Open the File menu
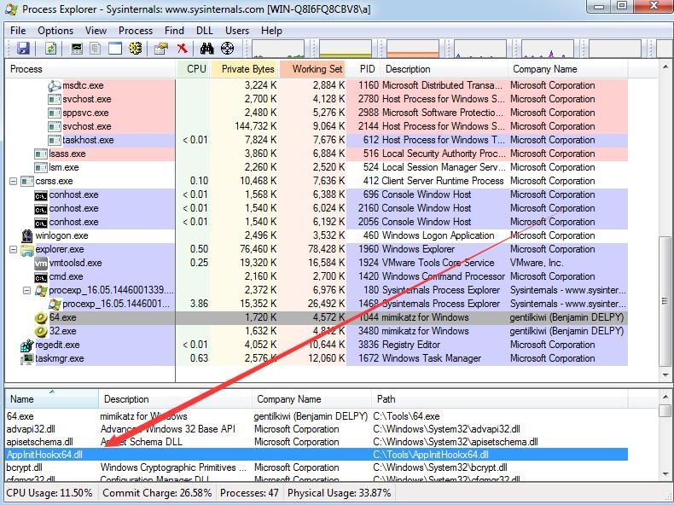 pyautogui.click(x=18, y=31)
